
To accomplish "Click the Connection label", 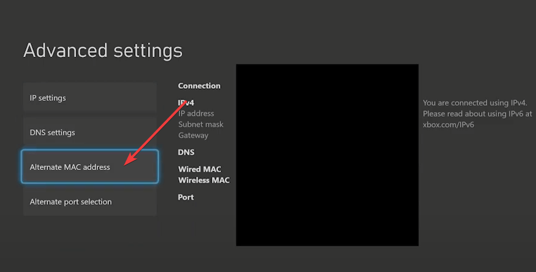I will [x=199, y=86].
